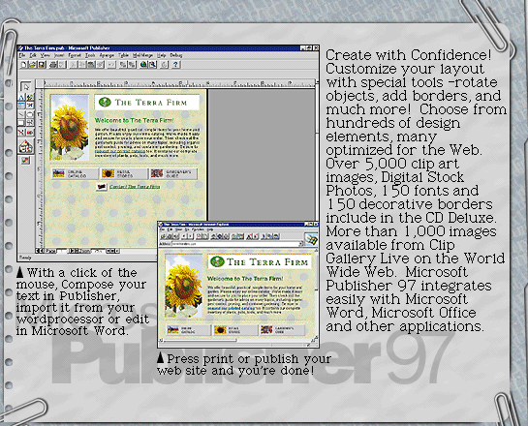Open the Format menu in Microsoft Publisher

click(75, 55)
